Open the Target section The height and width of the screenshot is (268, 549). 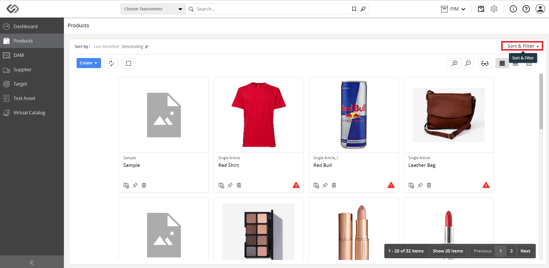(x=32, y=84)
